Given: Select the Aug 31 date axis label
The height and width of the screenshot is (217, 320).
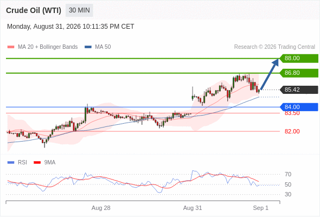Looking at the screenshot, I should point(193,208).
